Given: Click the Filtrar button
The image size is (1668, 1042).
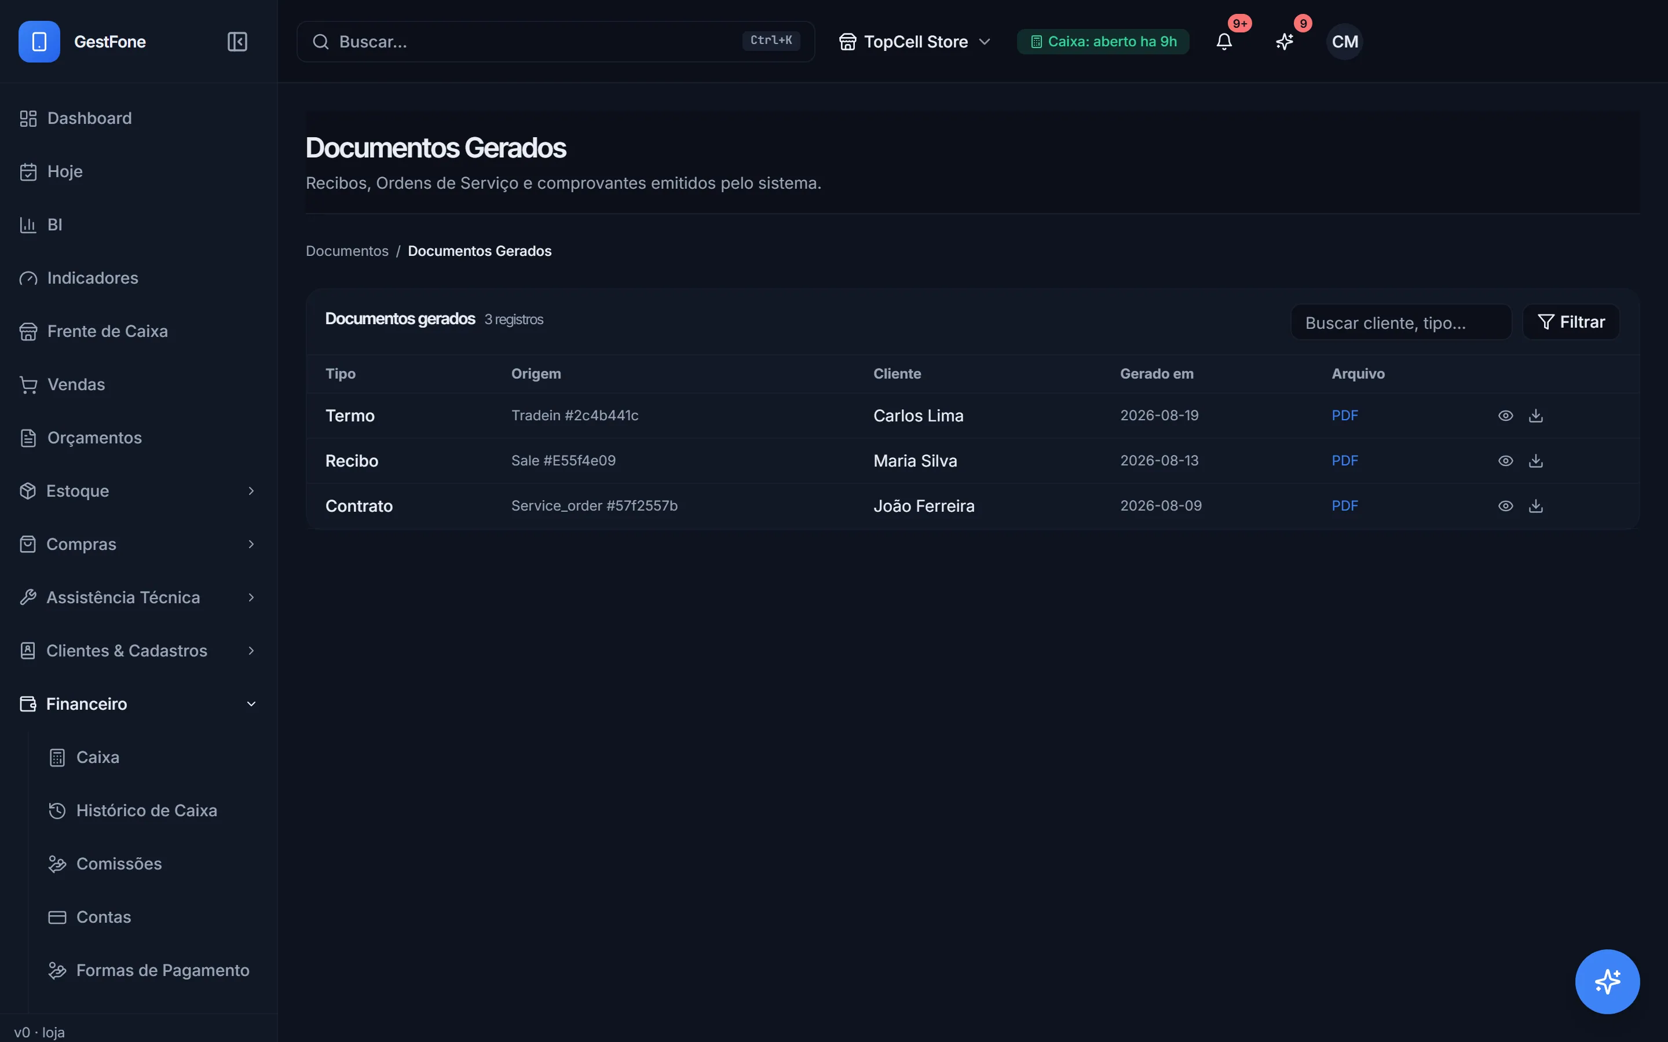Looking at the screenshot, I should pyautogui.click(x=1571, y=322).
